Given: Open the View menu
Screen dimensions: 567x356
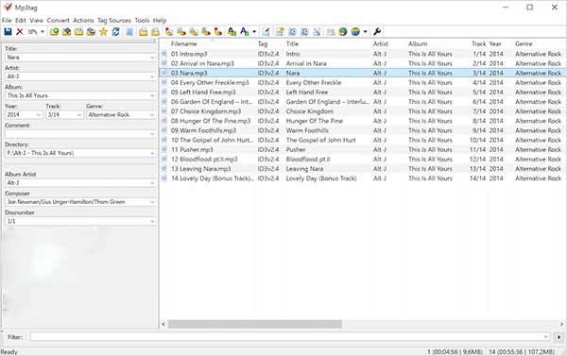Looking at the screenshot, I should (x=36, y=20).
